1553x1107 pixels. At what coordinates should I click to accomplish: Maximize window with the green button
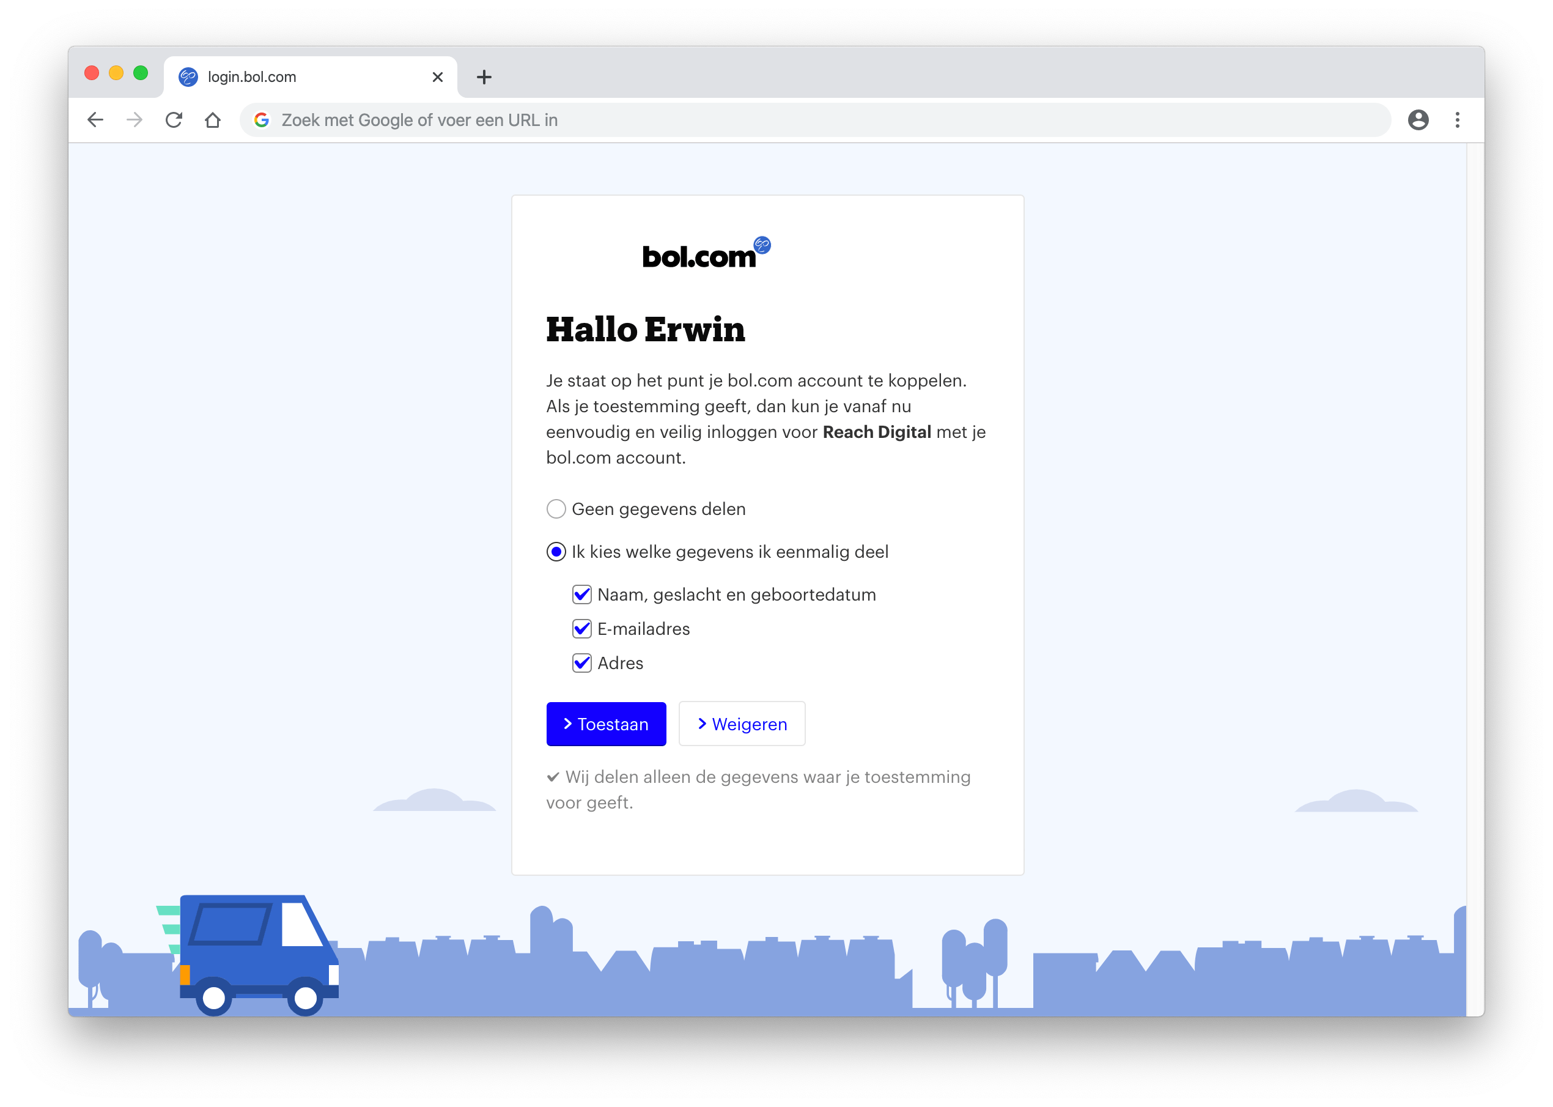[x=141, y=73]
